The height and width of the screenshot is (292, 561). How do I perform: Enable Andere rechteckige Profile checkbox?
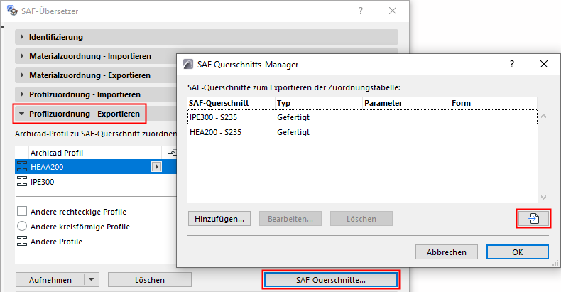pos(21,212)
